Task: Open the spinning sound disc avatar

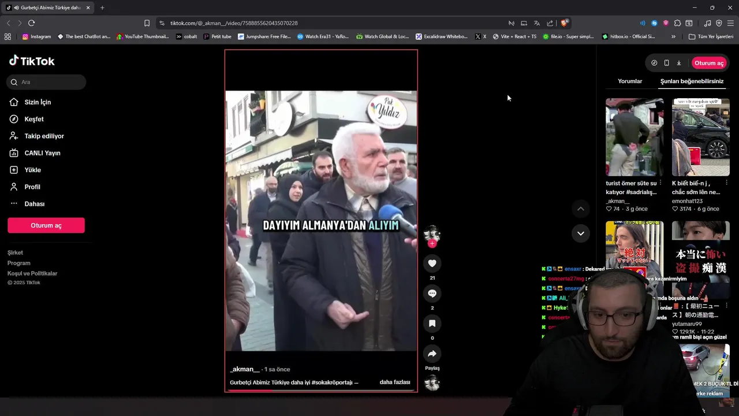Action: point(432,383)
